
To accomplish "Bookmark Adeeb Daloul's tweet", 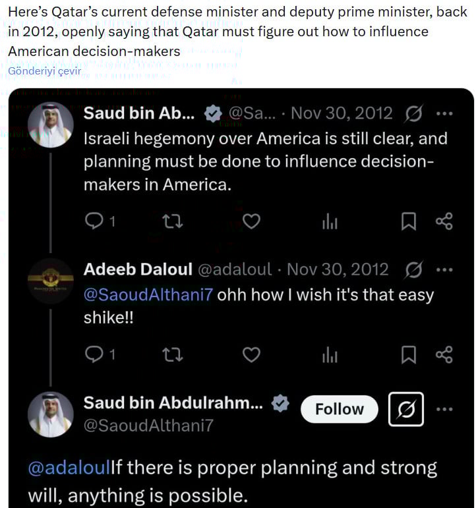I will pyautogui.click(x=409, y=354).
